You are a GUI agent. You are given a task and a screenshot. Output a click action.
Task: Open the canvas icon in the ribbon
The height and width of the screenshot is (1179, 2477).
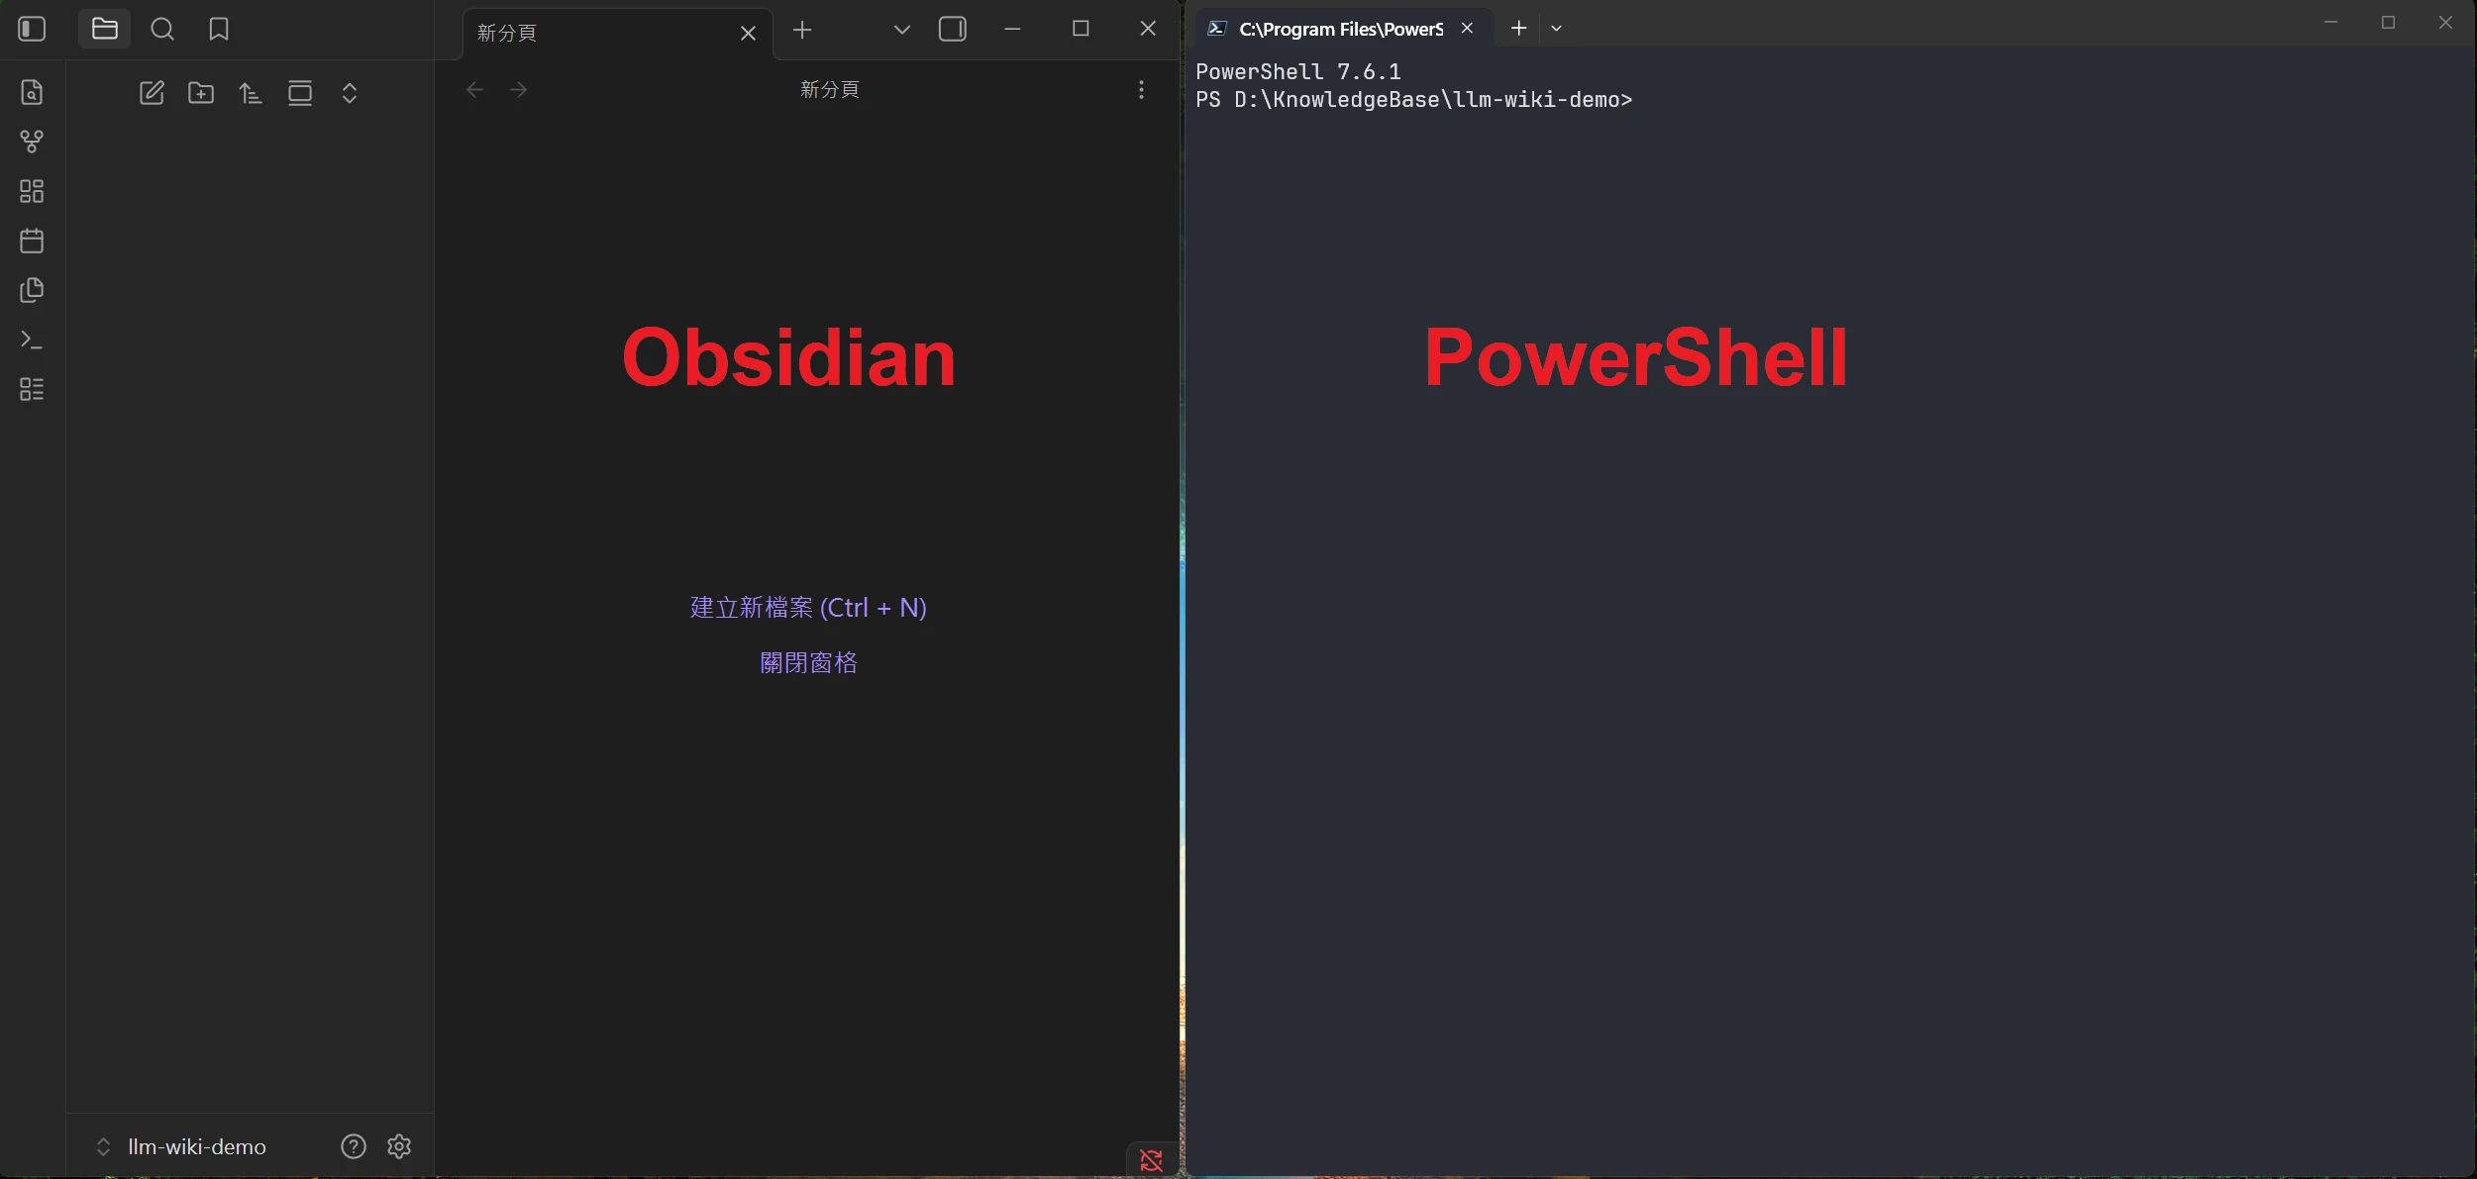point(32,191)
